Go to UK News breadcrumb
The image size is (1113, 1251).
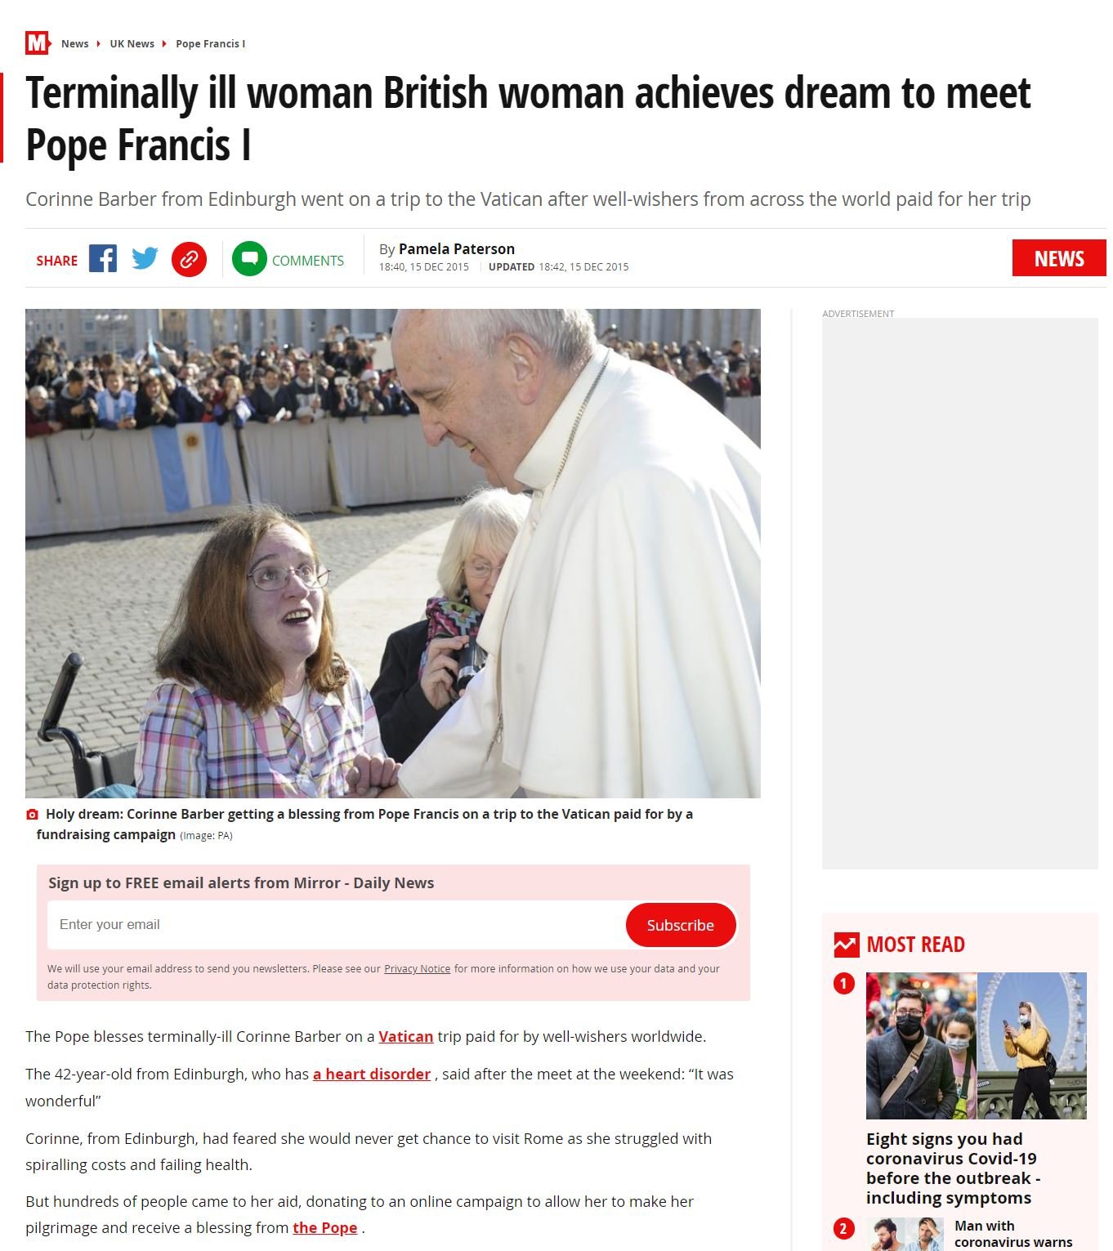click(132, 43)
